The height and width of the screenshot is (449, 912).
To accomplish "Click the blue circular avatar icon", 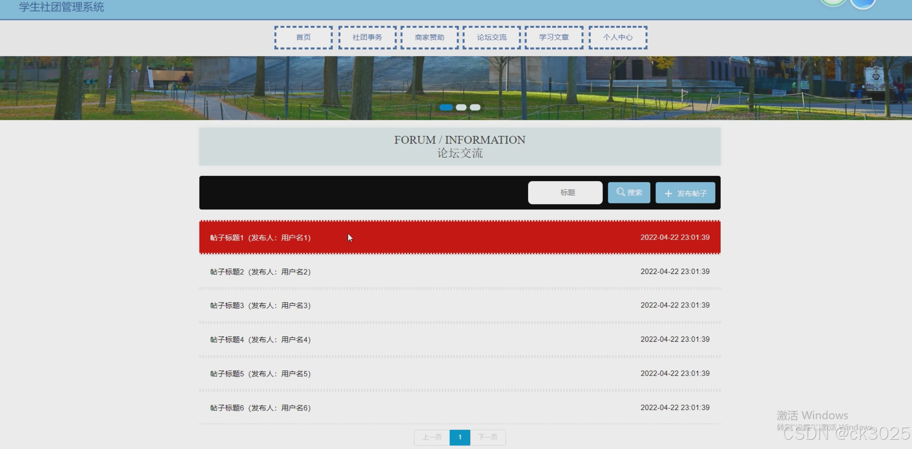I will click(x=863, y=3).
